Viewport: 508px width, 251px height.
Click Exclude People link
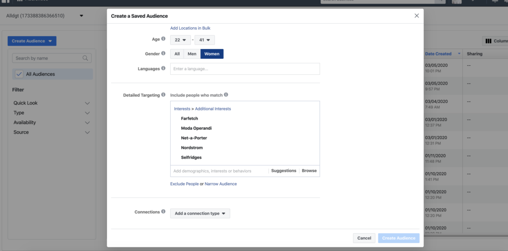pos(185,184)
